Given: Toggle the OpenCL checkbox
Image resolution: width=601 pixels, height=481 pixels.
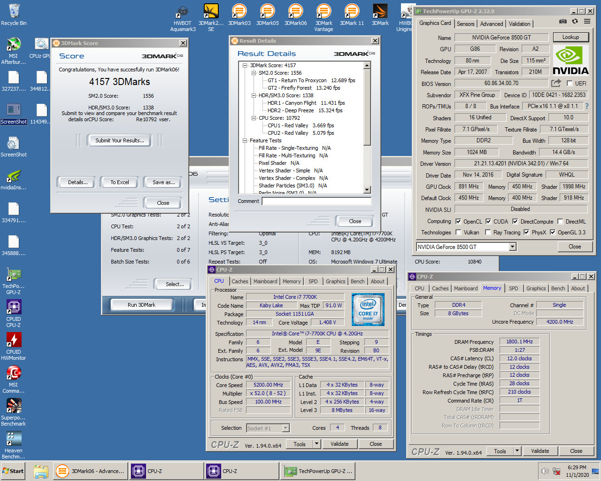Looking at the screenshot, I should [x=458, y=221].
